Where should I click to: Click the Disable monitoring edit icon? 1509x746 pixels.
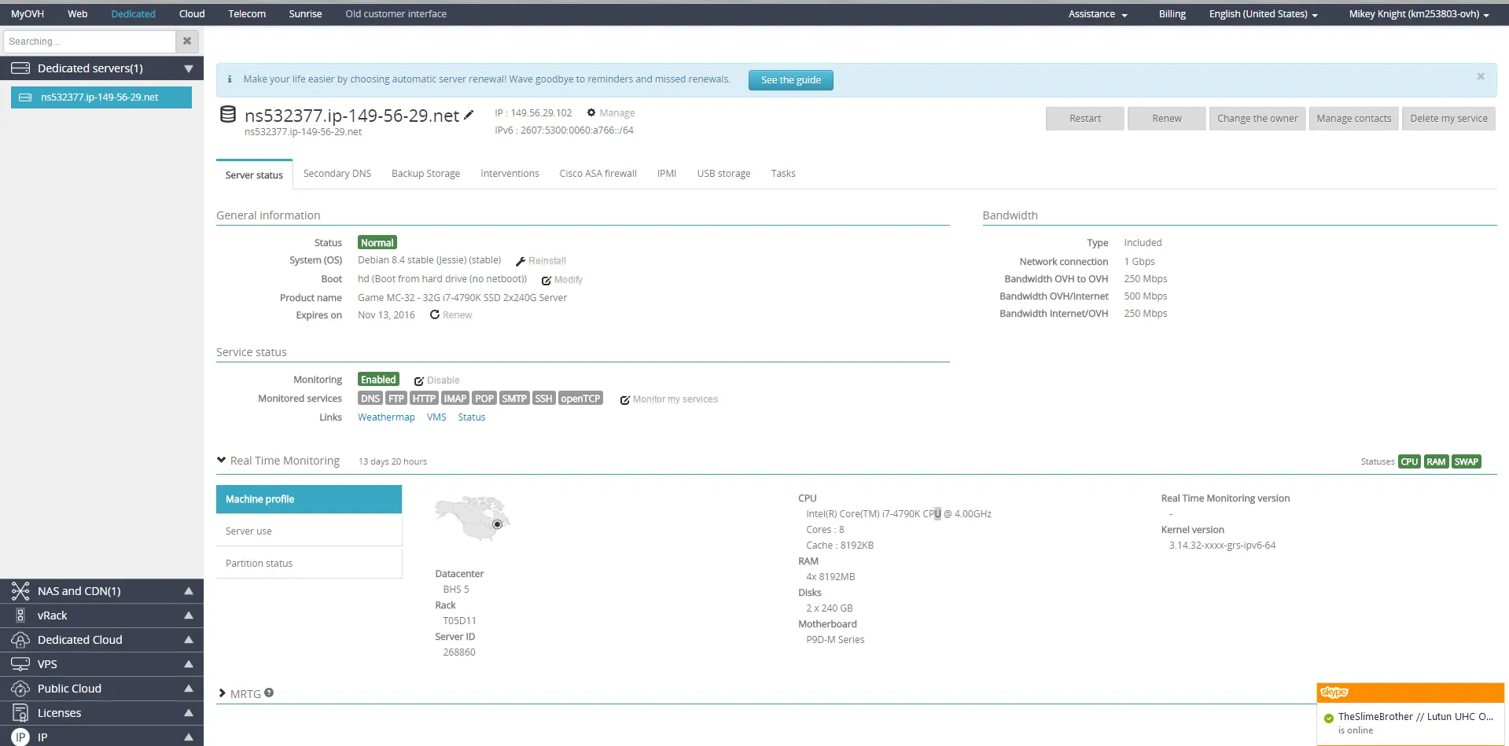pos(419,380)
